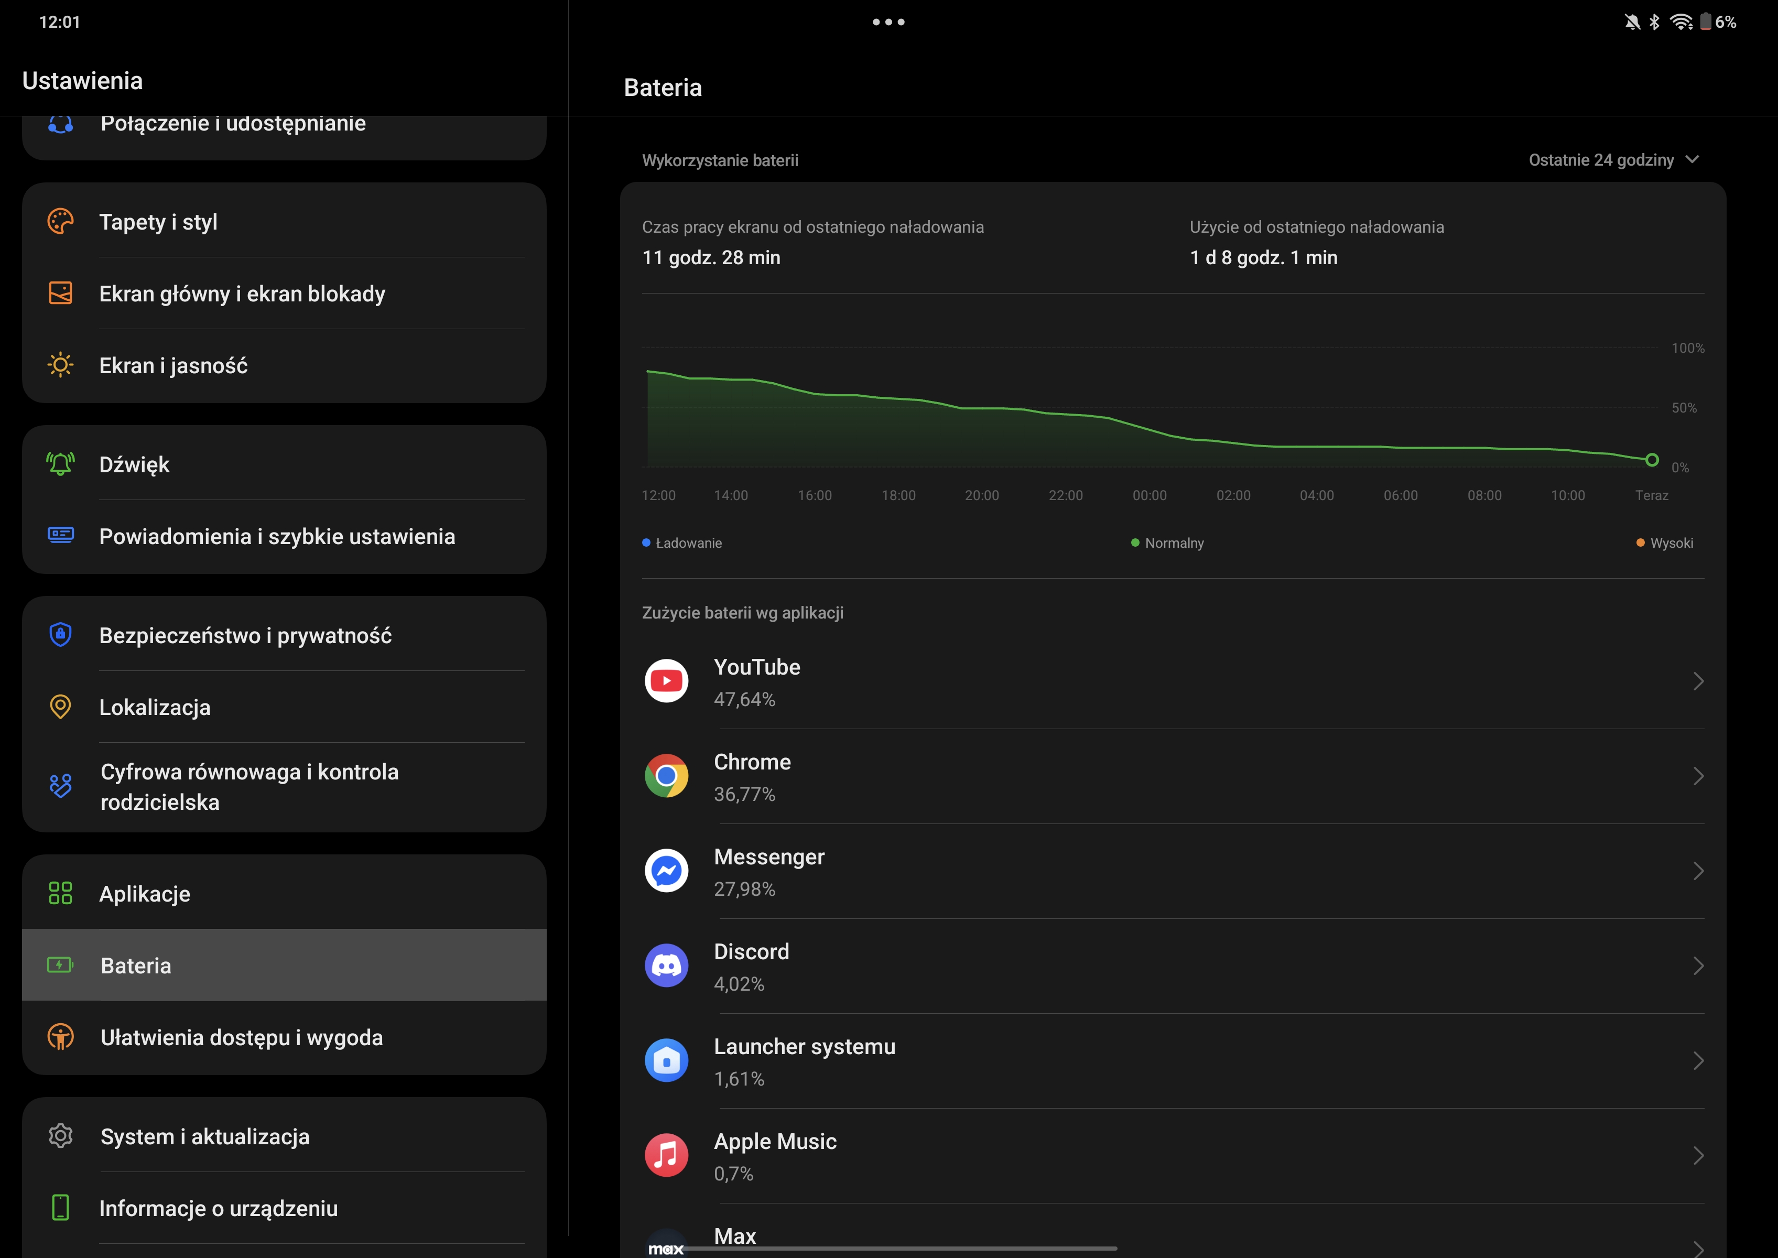
Task: Tap the bottom navigation gesture bar
Action: [x=888, y=1248]
